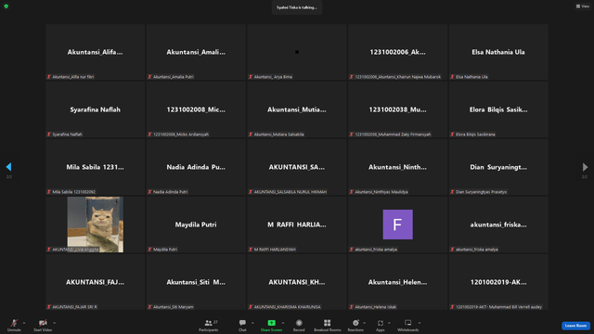594x334 pixels.
Task: Select the cat picture participant tile
Action: (96, 225)
